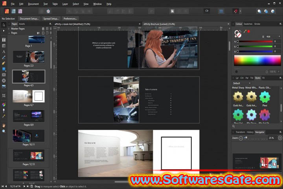Click the Snapping magnet icon
The height and width of the screenshot is (189, 283).
(235, 11)
